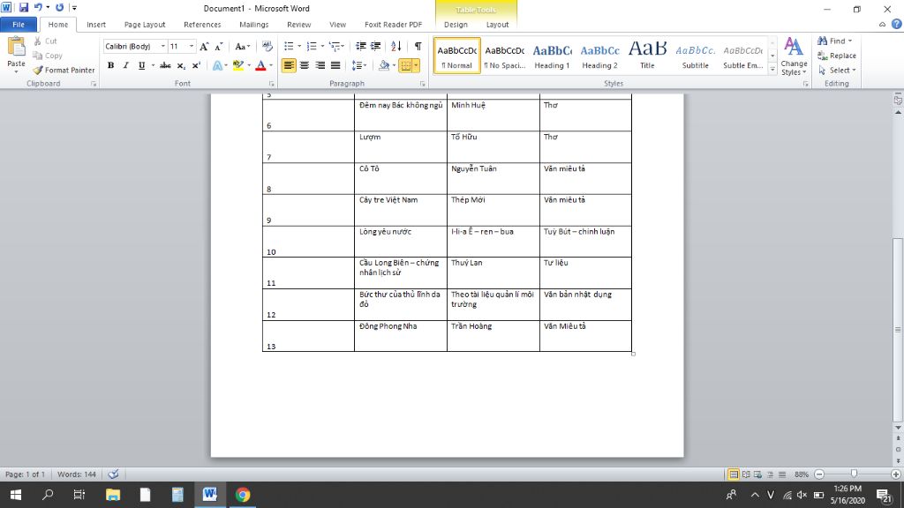Apply the Heading 1 style
This screenshot has width=904, height=508.
[553, 56]
